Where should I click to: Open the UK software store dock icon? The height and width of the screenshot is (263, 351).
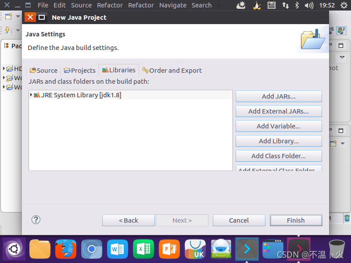point(195,249)
